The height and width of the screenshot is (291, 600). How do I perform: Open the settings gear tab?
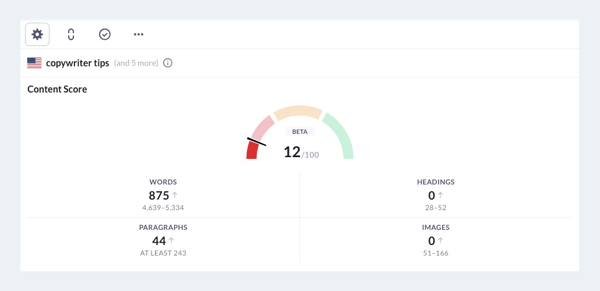click(x=37, y=34)
